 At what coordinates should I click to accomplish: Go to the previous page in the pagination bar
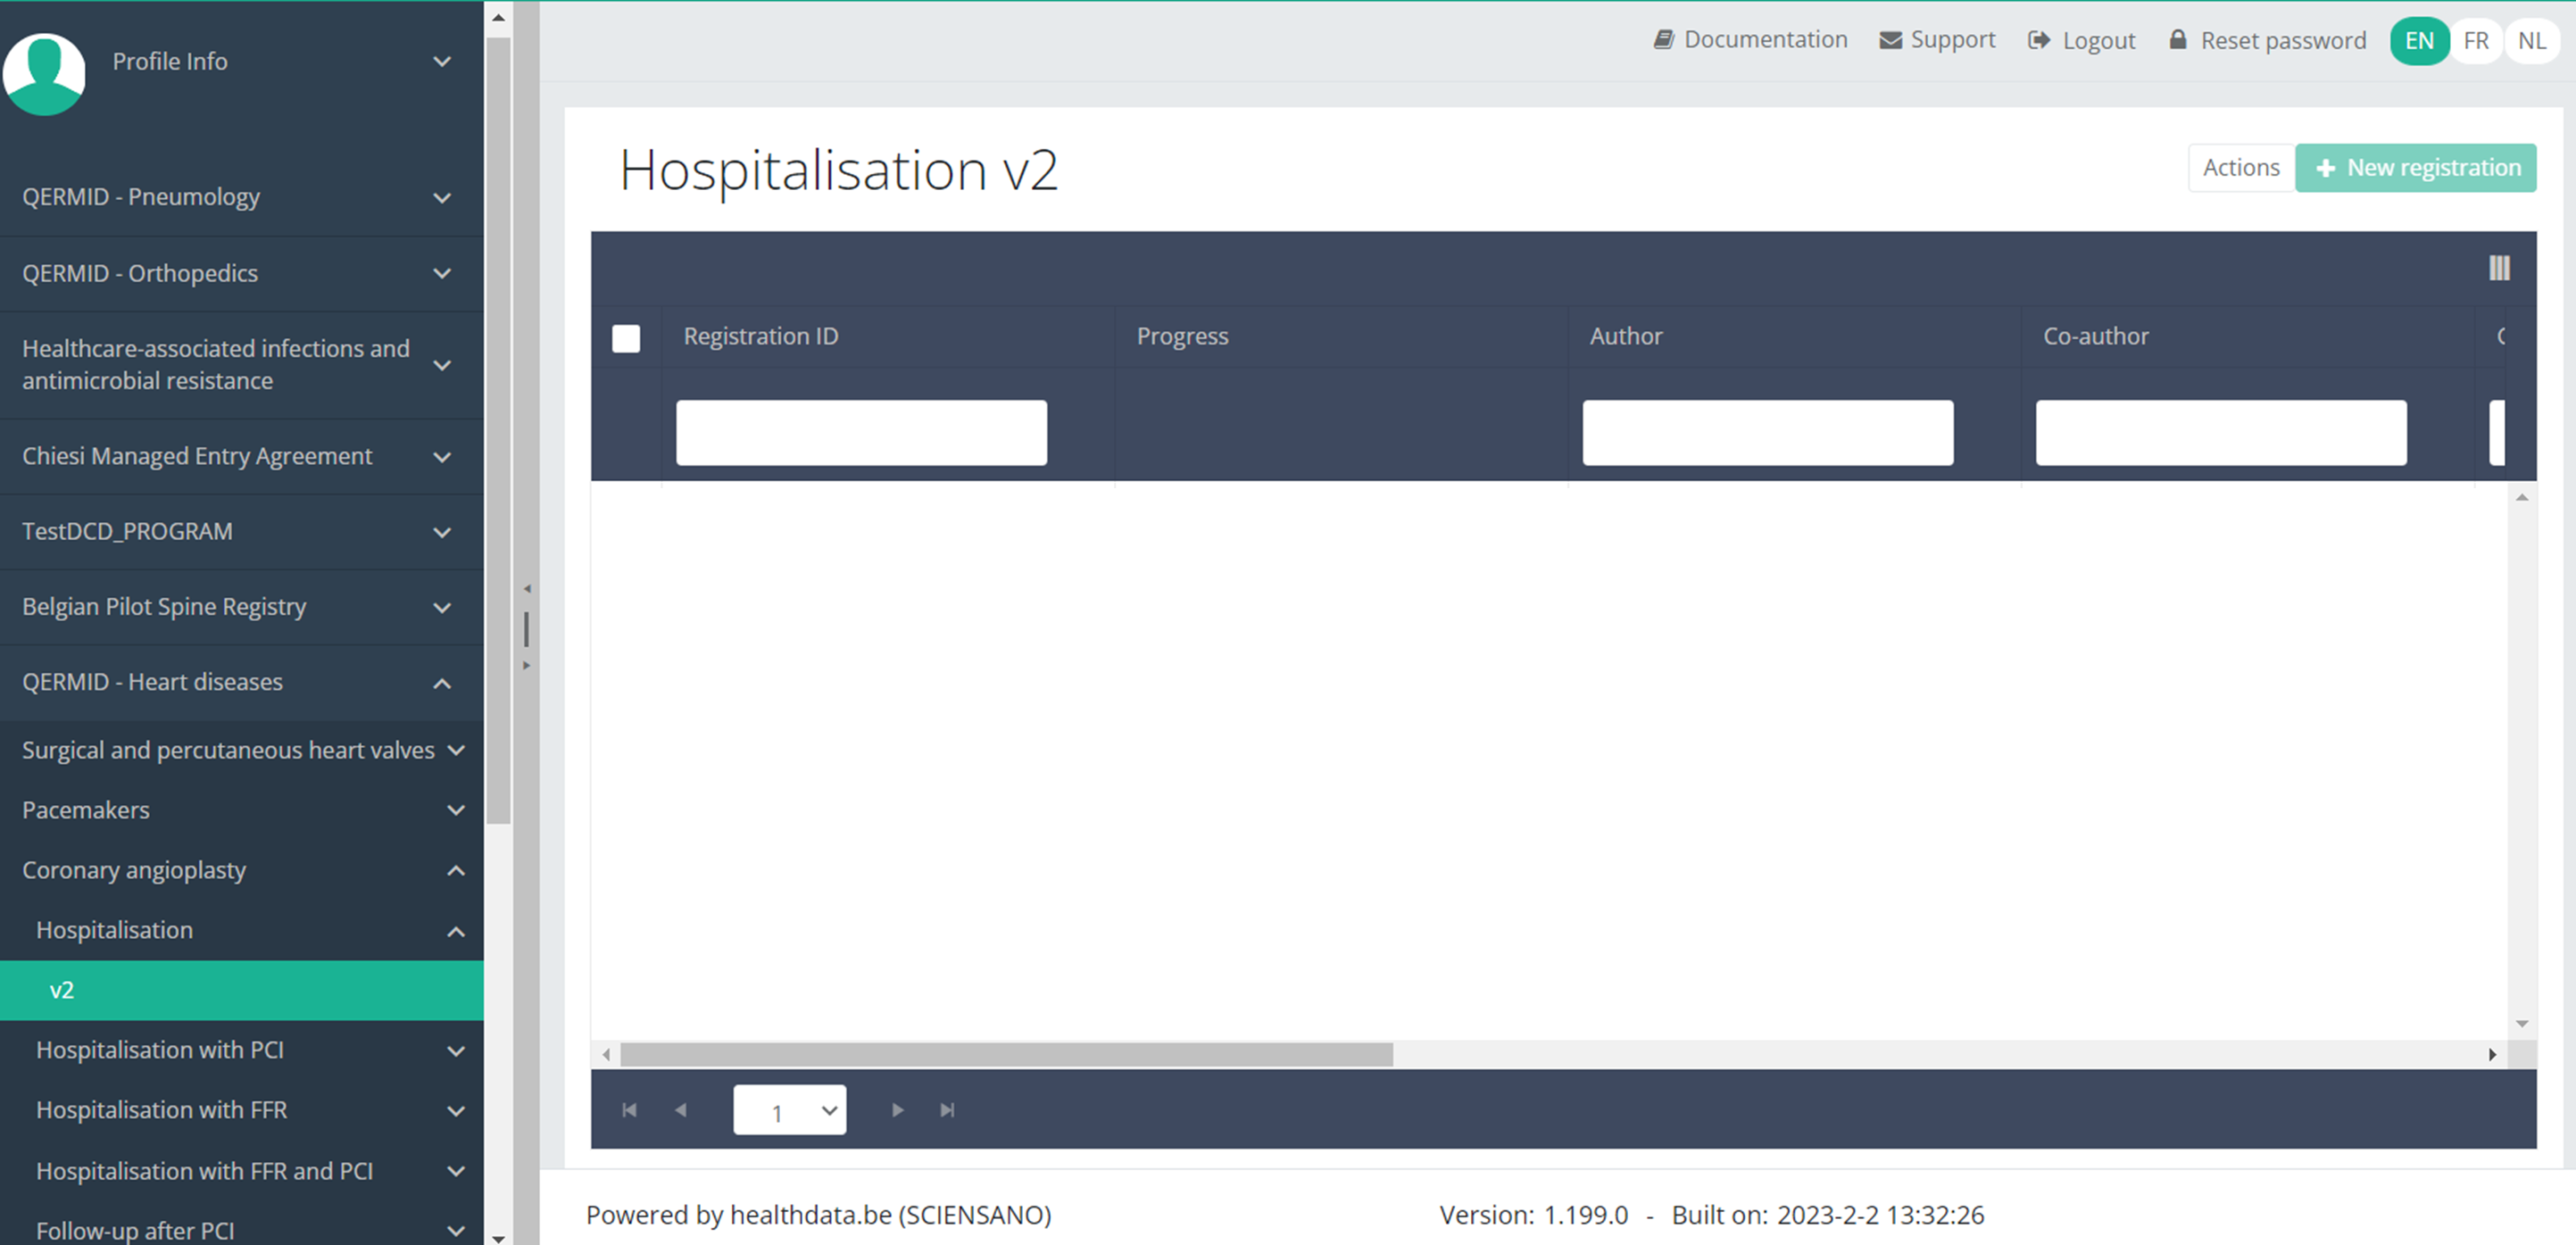point(681,1110)
